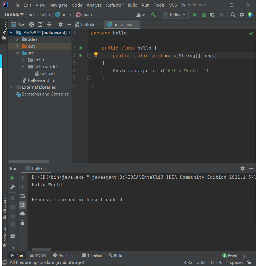This screenshot has height=266, width=256.
Task: Build the project with the hammer icon
Action: coord(153,15)
